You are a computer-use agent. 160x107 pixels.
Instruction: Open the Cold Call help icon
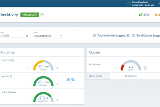click(13, 60)
